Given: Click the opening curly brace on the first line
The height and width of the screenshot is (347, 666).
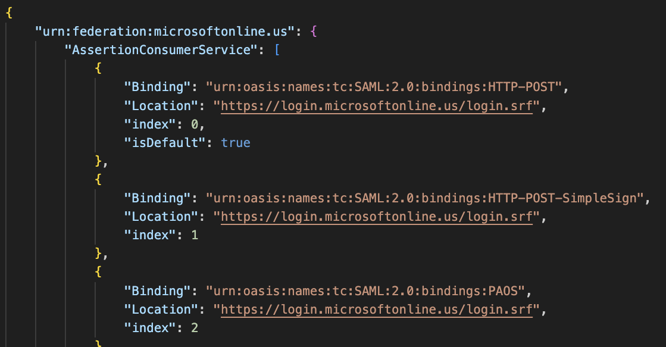Looking at the screenshot, I should (x=9, y=12).
